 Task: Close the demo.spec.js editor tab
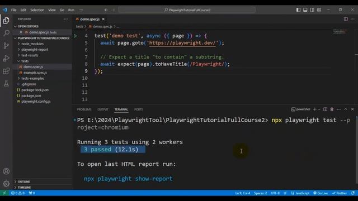(103, 19)
